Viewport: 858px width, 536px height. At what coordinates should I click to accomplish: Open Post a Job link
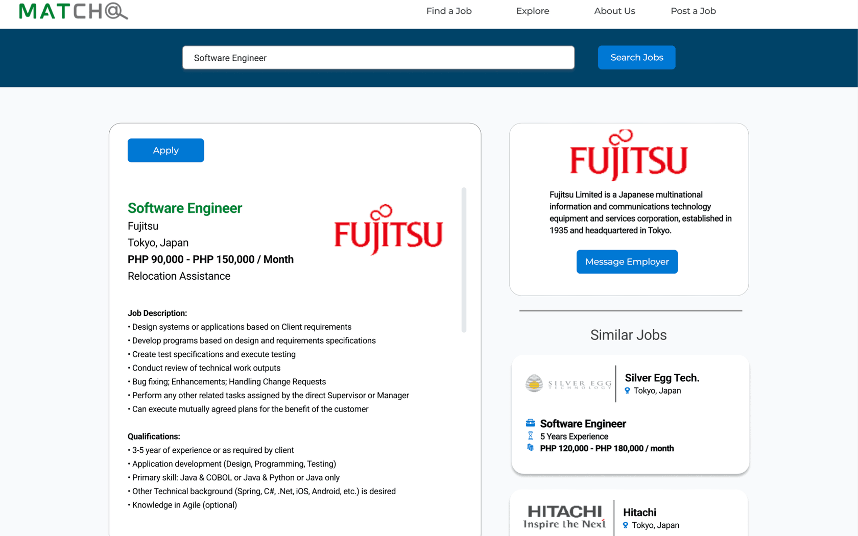tap(693, 11)
